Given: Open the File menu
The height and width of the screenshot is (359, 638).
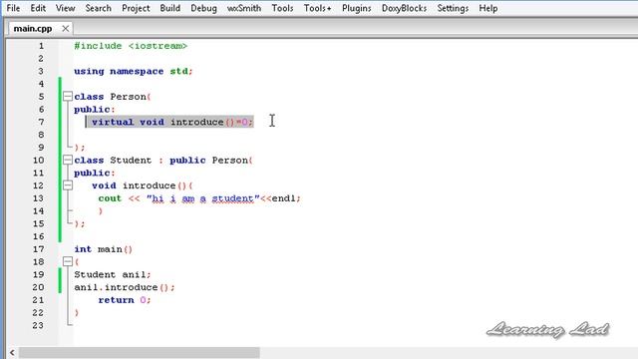Looking at the screenshot, I should [x=13, y=8].
